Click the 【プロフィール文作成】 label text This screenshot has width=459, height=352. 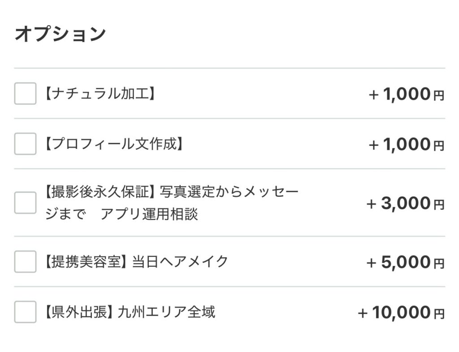coord(113,144)
